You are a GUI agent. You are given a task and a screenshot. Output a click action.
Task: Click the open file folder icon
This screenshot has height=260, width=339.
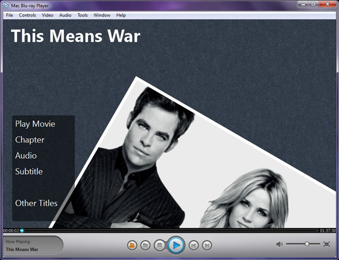(145, 246)
